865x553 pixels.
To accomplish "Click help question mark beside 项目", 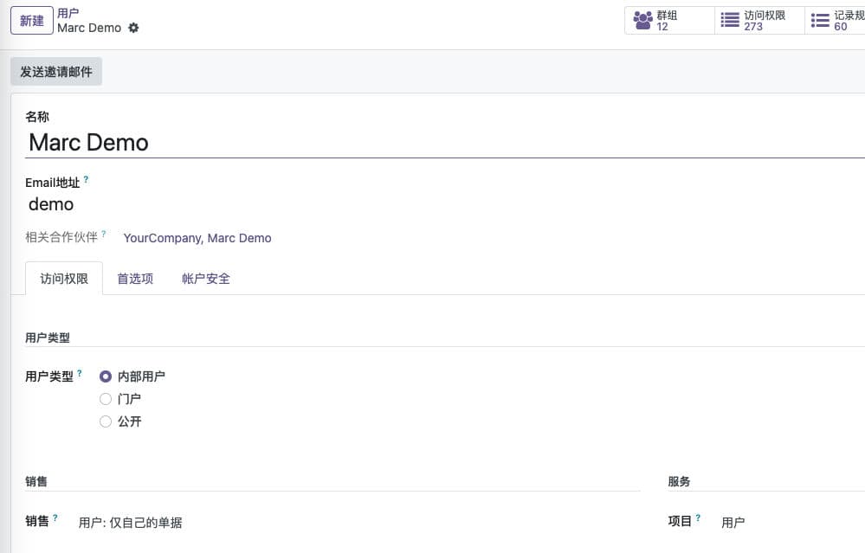I will point(698,518).
